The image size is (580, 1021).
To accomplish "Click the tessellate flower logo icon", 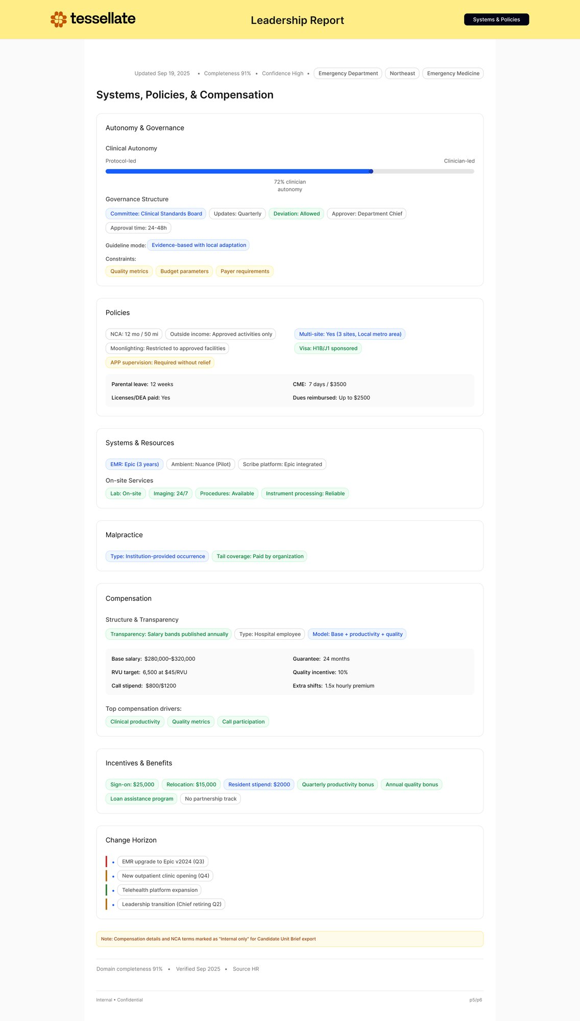I will [59, 19].
